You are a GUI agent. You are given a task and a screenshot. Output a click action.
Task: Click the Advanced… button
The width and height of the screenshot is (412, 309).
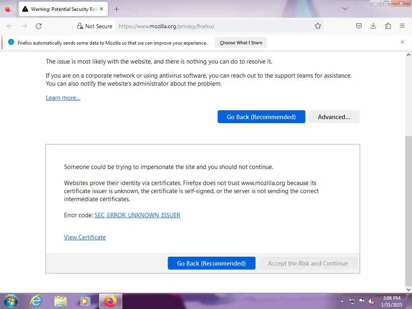click(x=334, y=117)
